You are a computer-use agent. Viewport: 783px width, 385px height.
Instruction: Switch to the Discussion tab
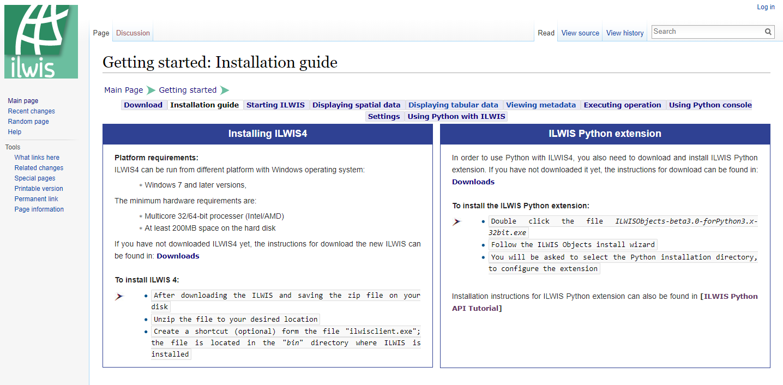coord(132,33)
